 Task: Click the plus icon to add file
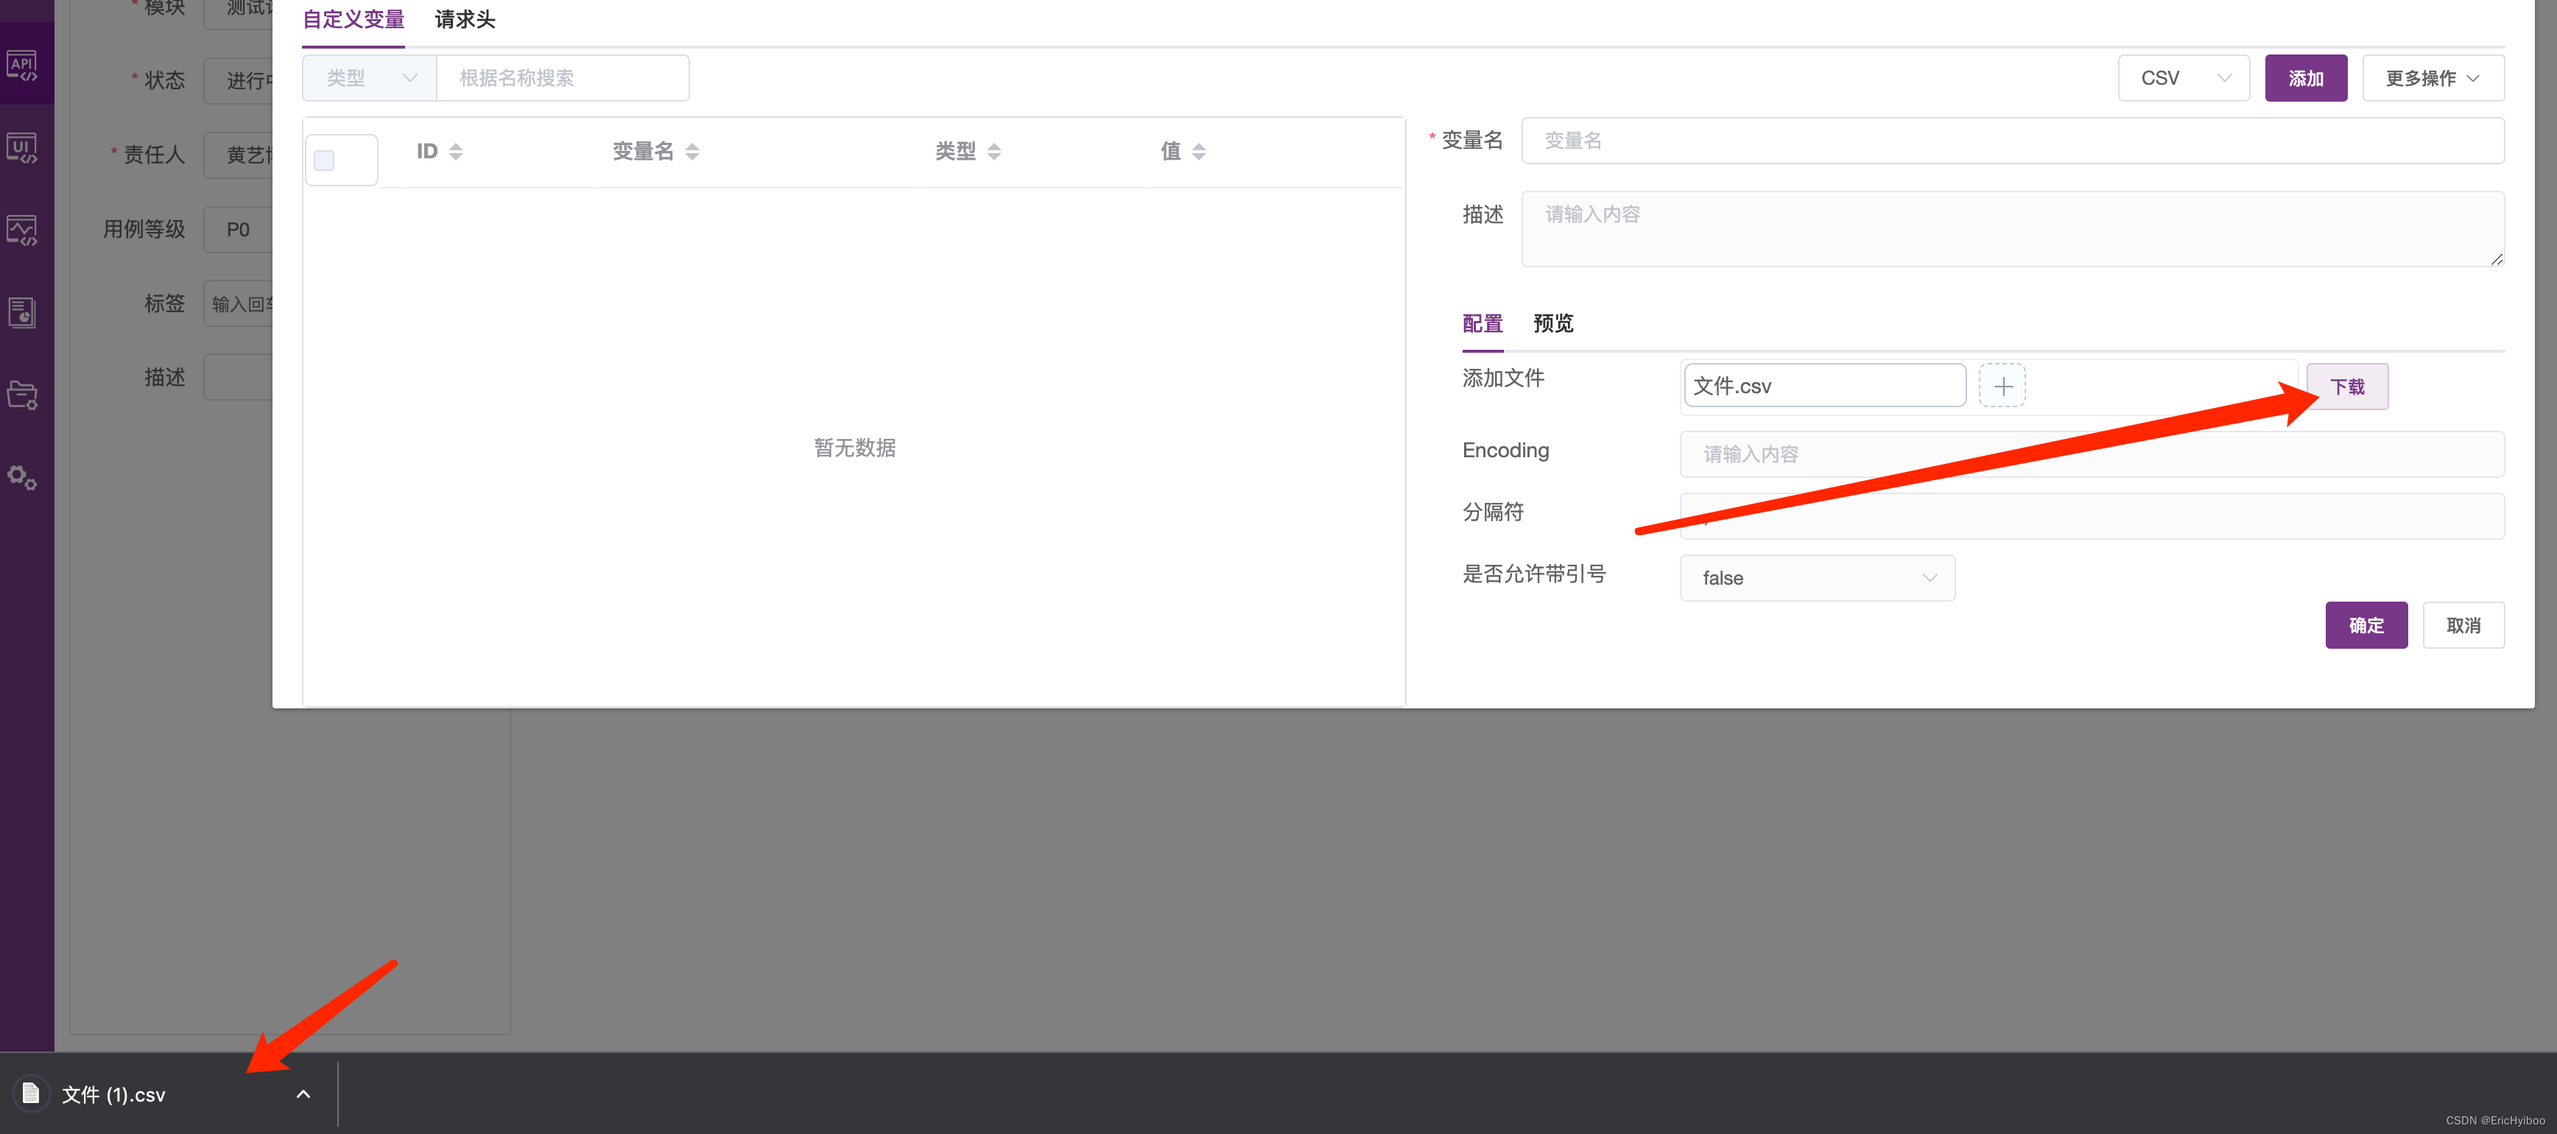coord(2001,386)
